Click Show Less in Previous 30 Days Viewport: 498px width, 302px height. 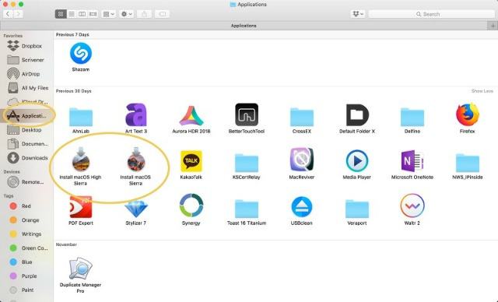(482, 91)
